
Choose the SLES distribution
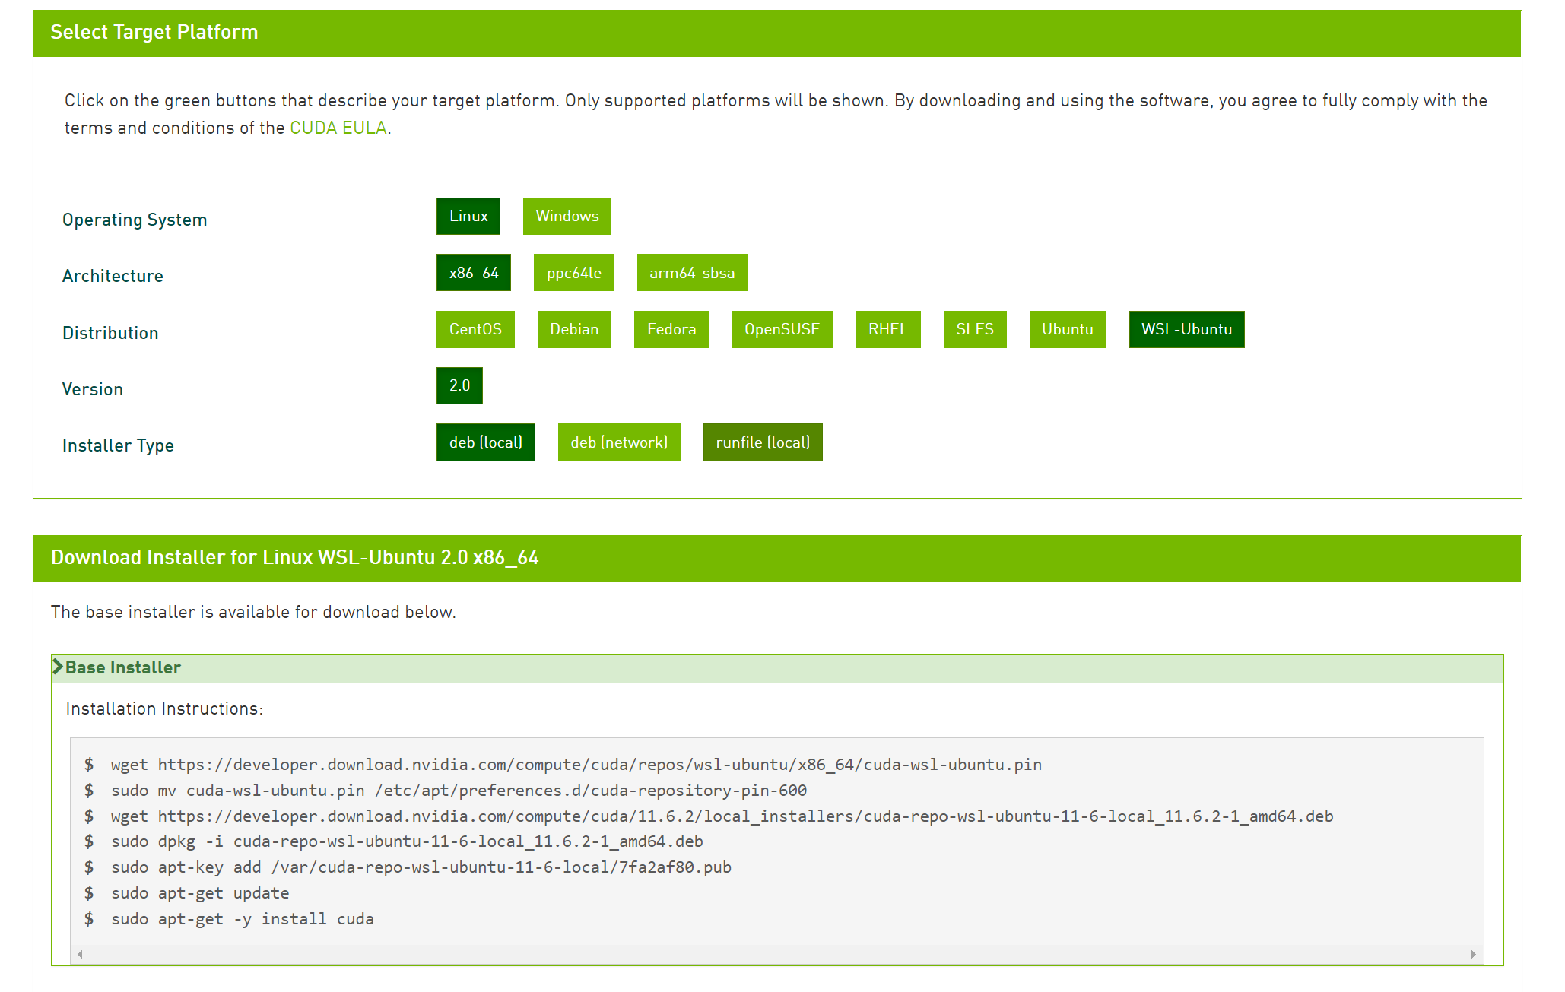(974, 329)
